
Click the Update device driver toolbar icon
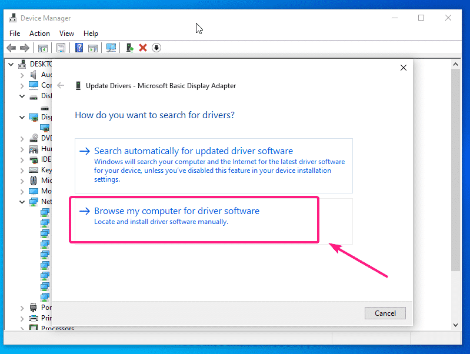coord(130,48)
